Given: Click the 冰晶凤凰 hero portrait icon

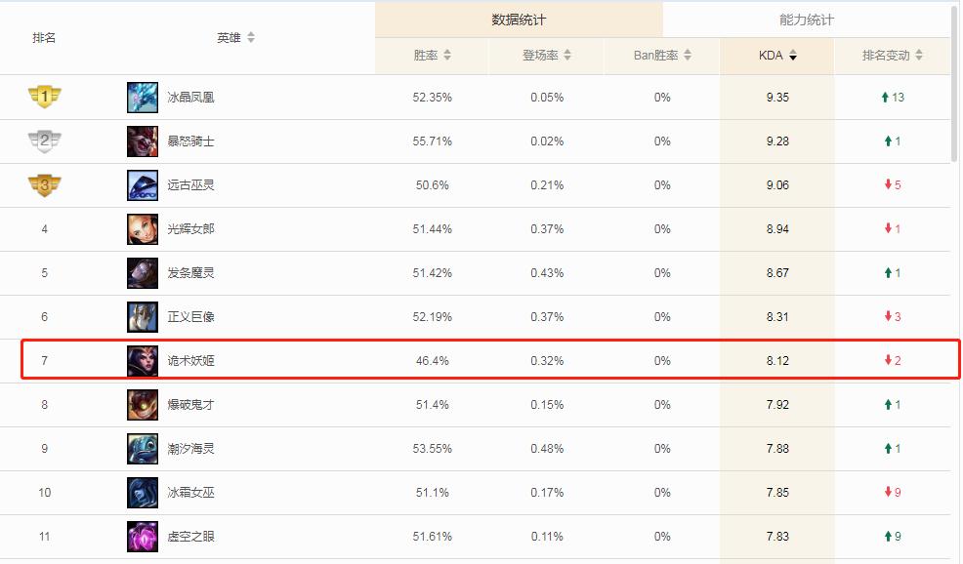Looking at the screenshot, I should pos(143,97).
